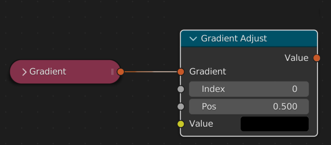Viewport: 331px width, 145px height.
Task: Click the Gradient node's drag grip handle
Action: coord(112,72)
